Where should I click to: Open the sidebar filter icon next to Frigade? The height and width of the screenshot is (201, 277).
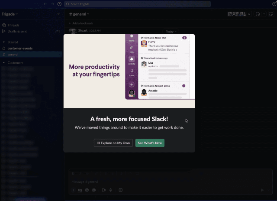(58, 14)
